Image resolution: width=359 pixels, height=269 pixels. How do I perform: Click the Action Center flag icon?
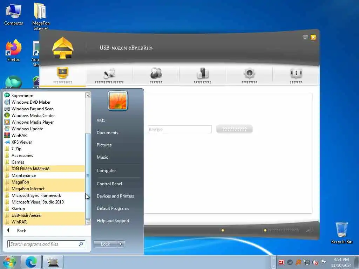click(x=323, y=262)
